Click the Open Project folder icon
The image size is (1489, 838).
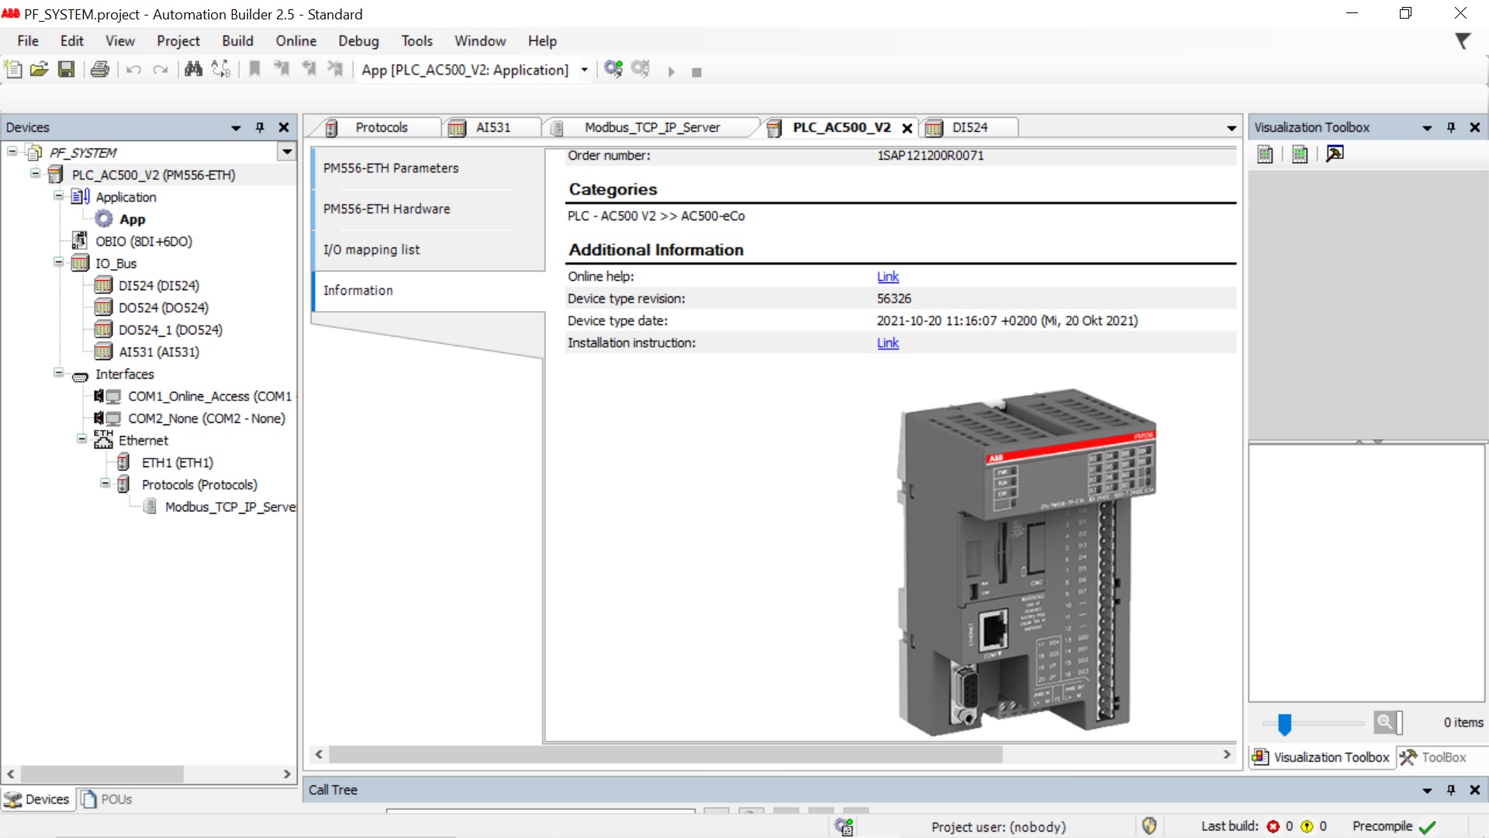coord(39,70)
